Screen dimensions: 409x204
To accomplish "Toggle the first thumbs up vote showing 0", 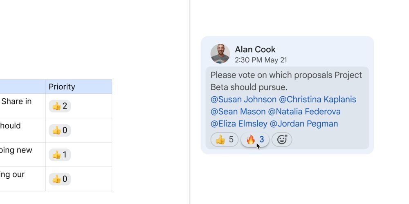I will (60, 131).
